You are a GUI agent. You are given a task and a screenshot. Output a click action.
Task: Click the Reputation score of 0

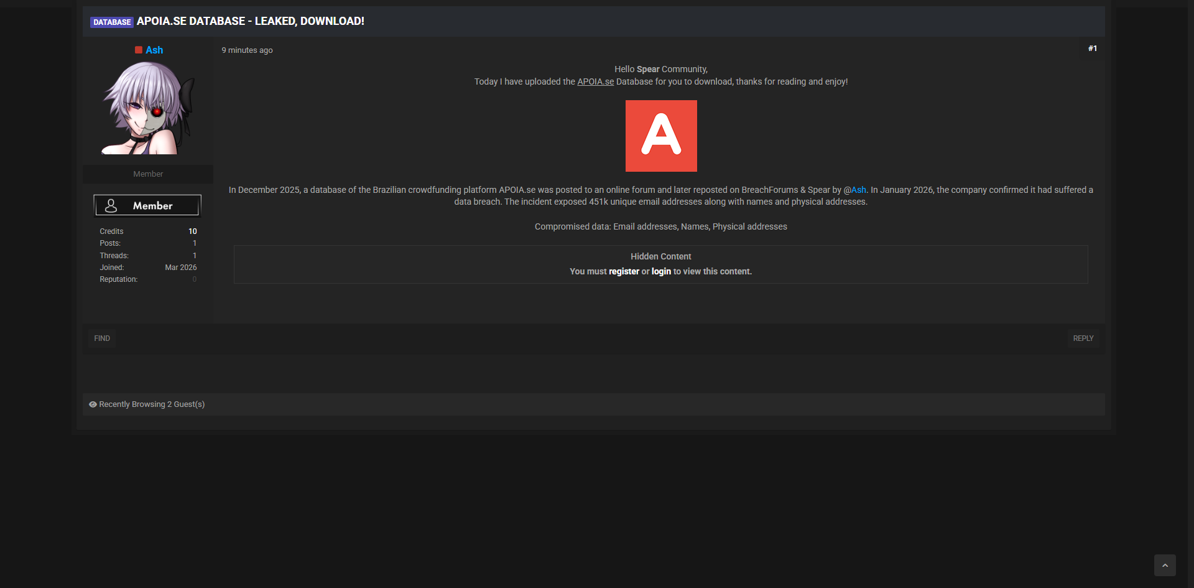(x=195, y=279)
